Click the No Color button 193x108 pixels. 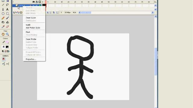click(5, 51)
